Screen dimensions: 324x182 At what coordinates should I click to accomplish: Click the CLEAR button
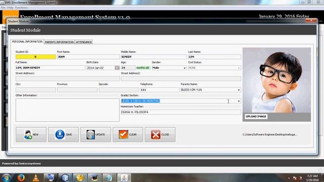pyautogui.click(x=128, y=134)
